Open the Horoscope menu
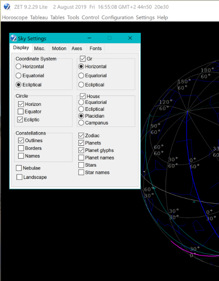219x281 pixels. click(x=15, y=17)
